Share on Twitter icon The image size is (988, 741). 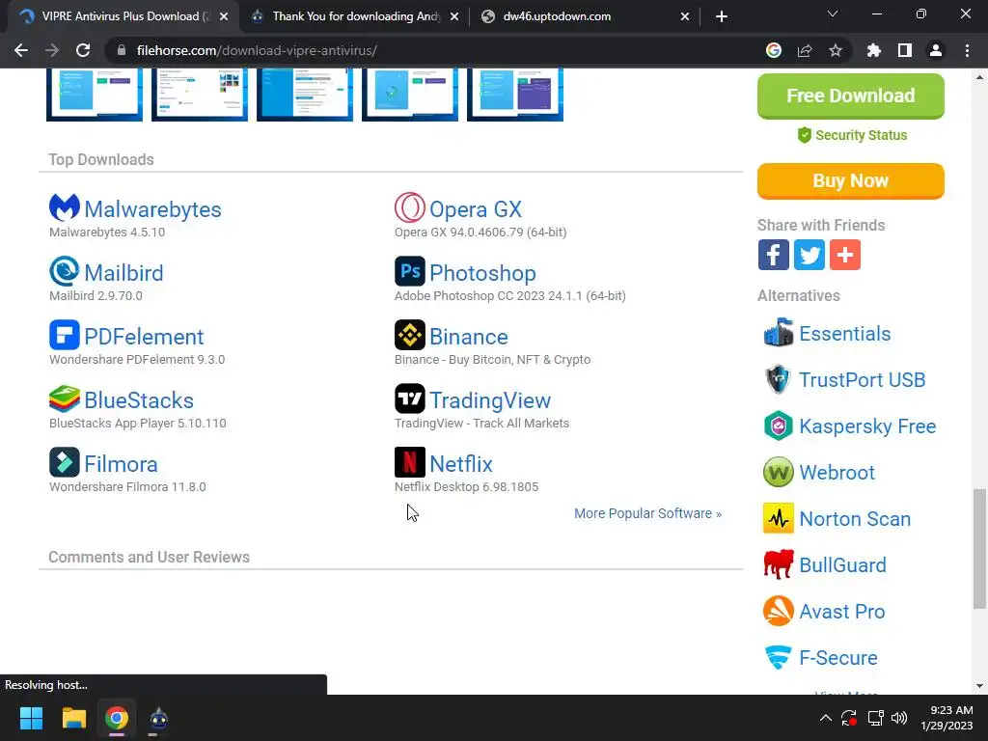810,255
